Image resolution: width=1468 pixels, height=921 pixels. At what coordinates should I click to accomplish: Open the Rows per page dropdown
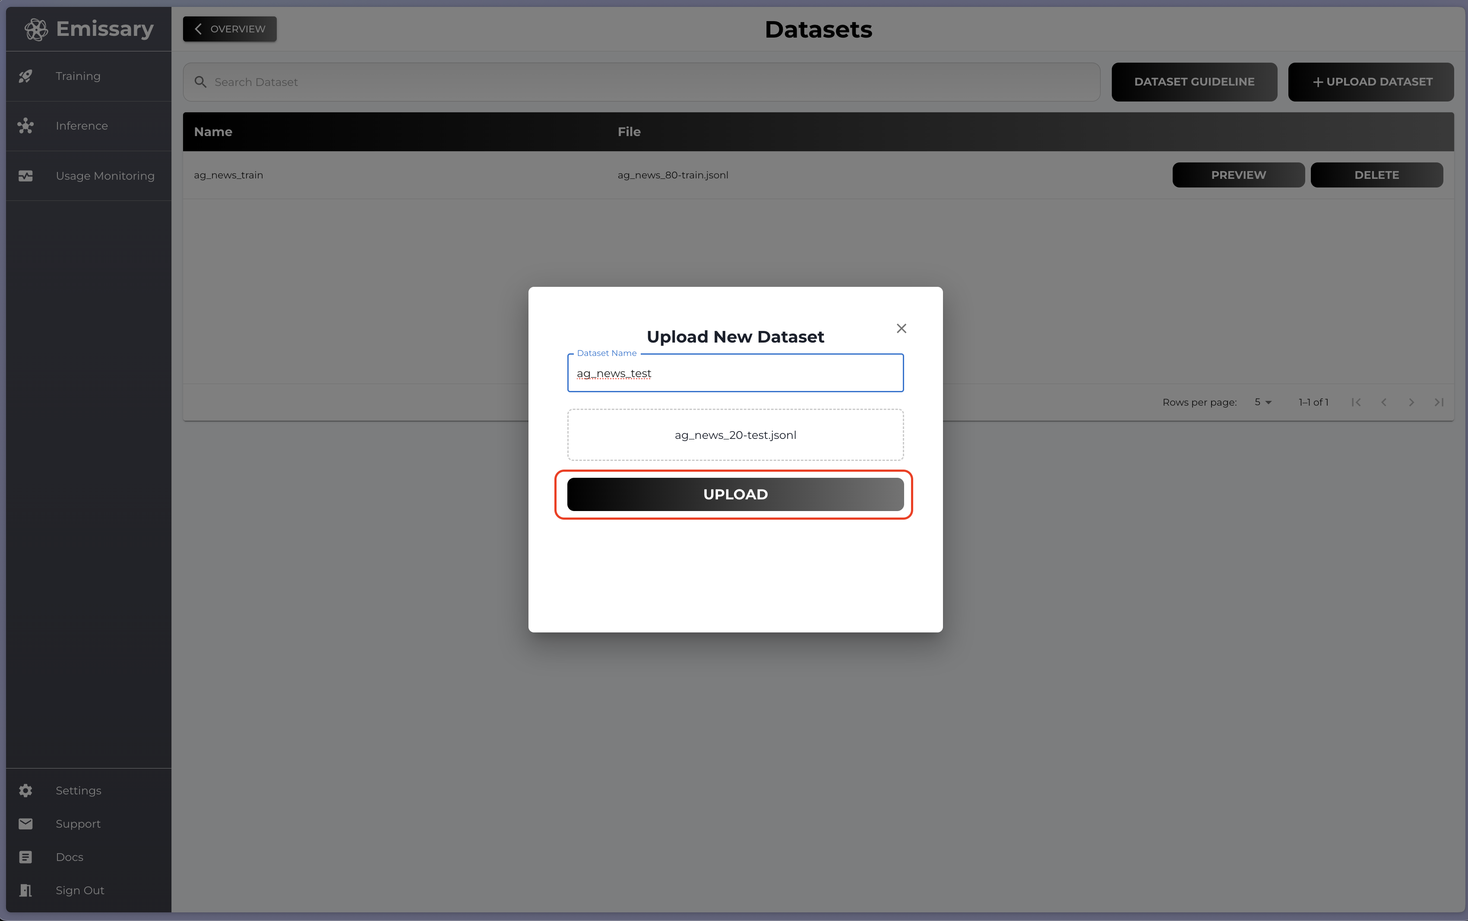click(x=1262, y=402)
